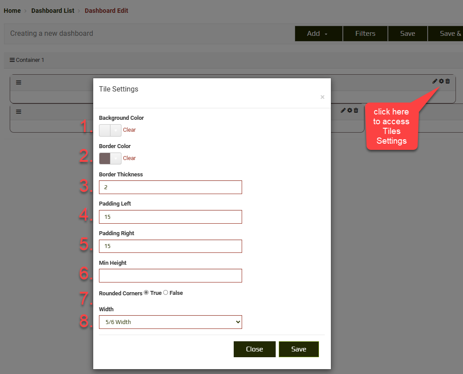This screenshot has height=374, width=463.
Task: Delete first tile with trash icon
Action: click(x=448, y=81)
